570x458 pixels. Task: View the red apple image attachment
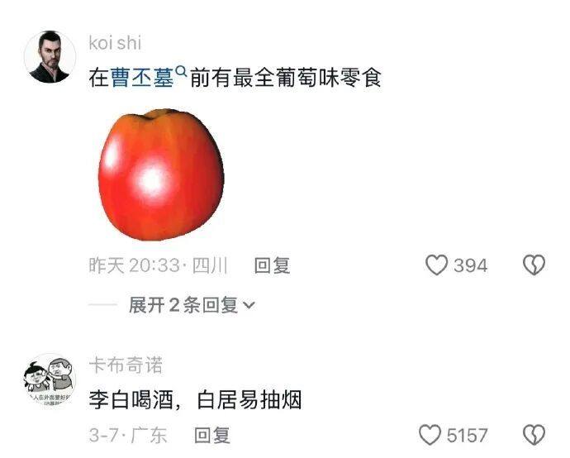(x=161, y=174)
